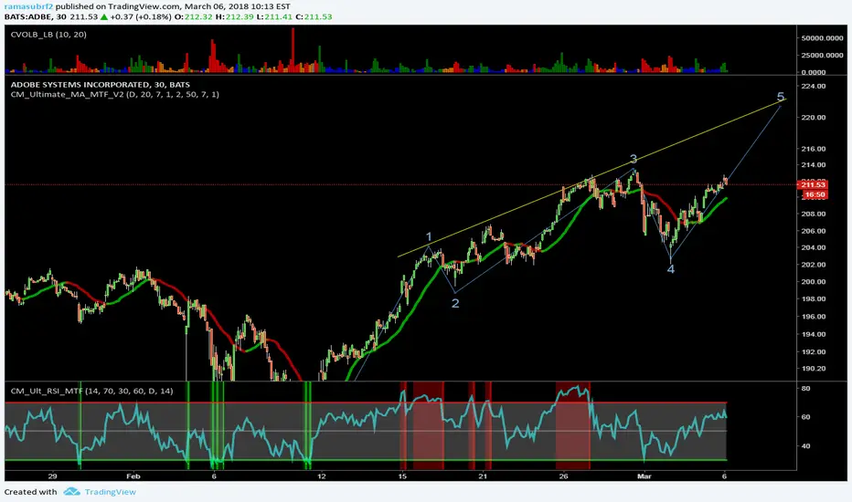Click the 196.00 price axis label
The image size is (852, 502).
pyautogui.click(x=813, y=317)
